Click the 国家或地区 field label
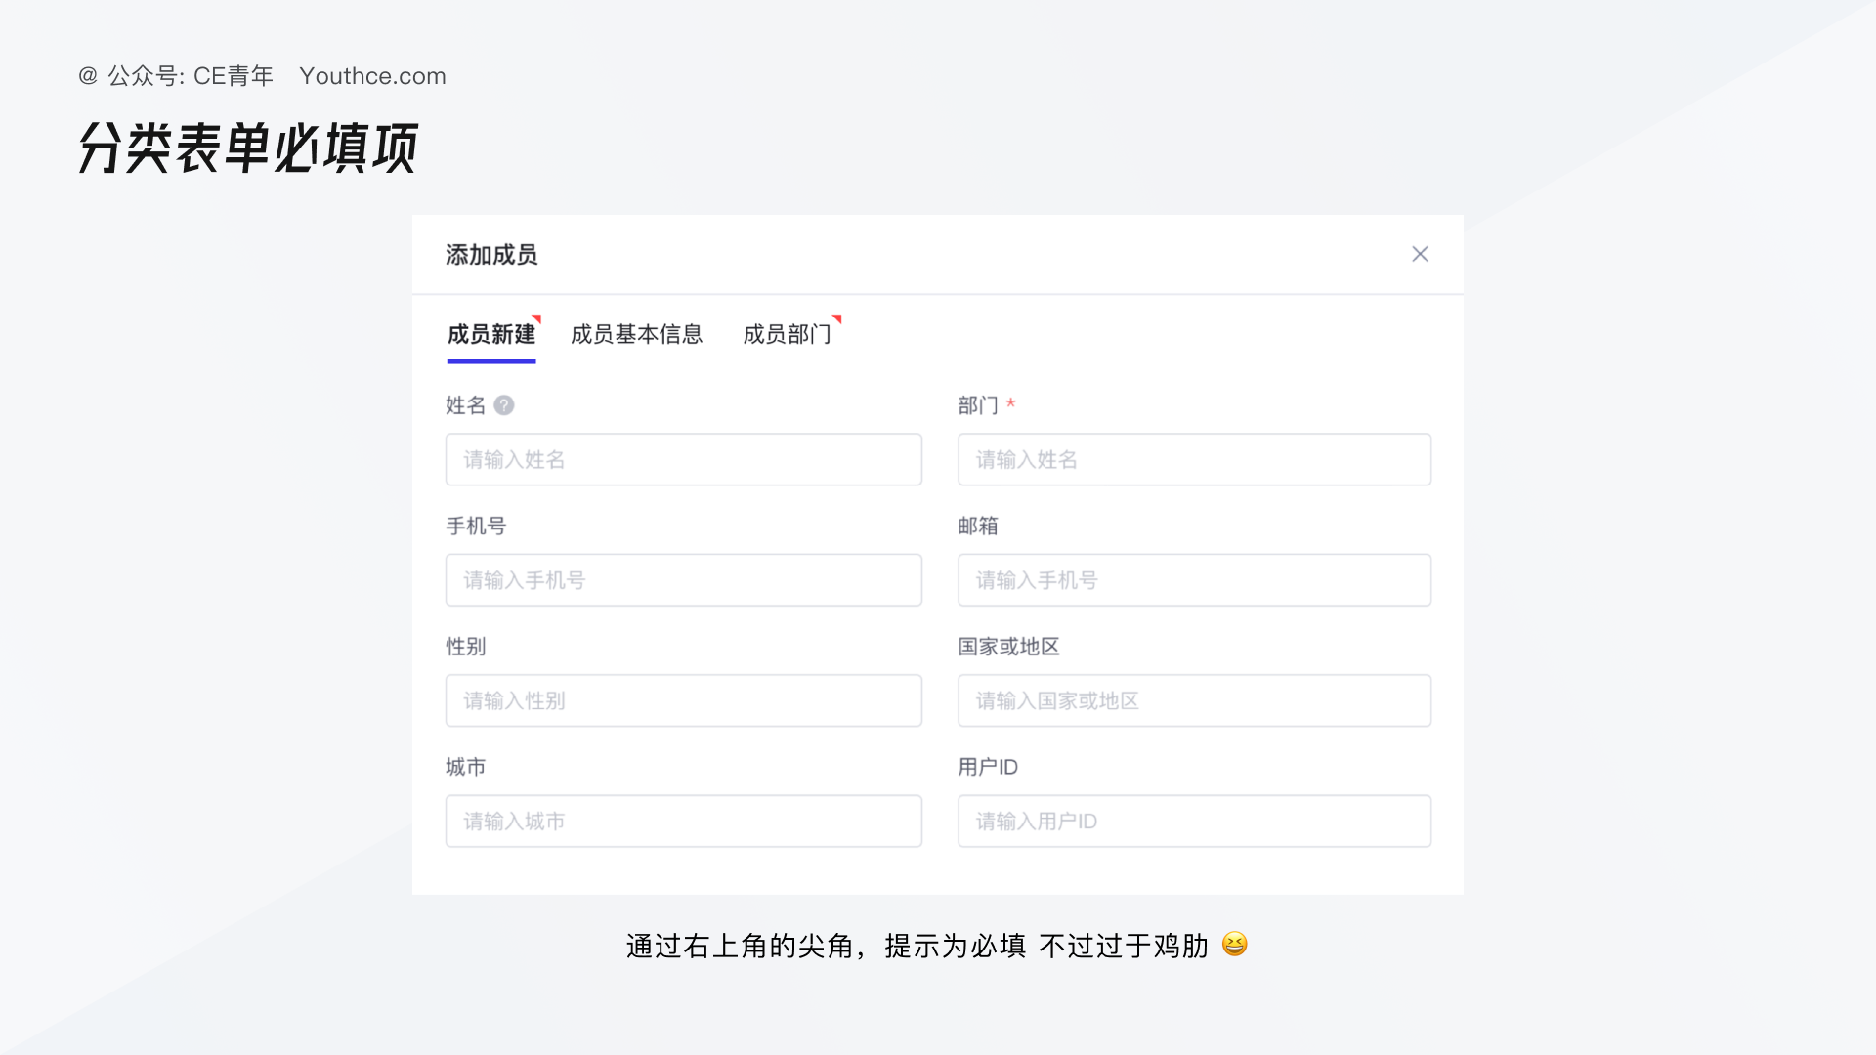Image resolution: width=1876 pixels, height=1055 pixels. click(1008, 647)
